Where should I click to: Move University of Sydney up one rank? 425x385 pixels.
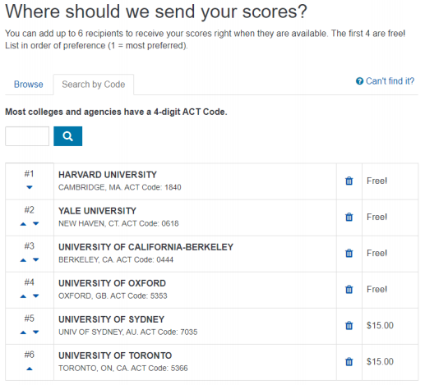coord(23,332)
